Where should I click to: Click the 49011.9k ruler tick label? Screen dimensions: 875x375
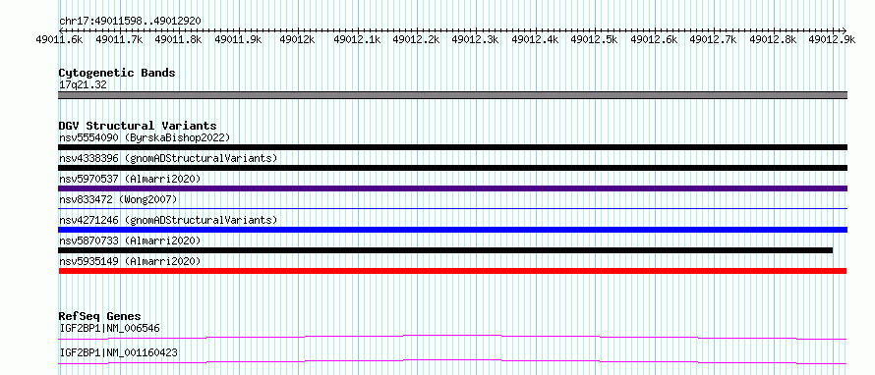tap(238, 39)
